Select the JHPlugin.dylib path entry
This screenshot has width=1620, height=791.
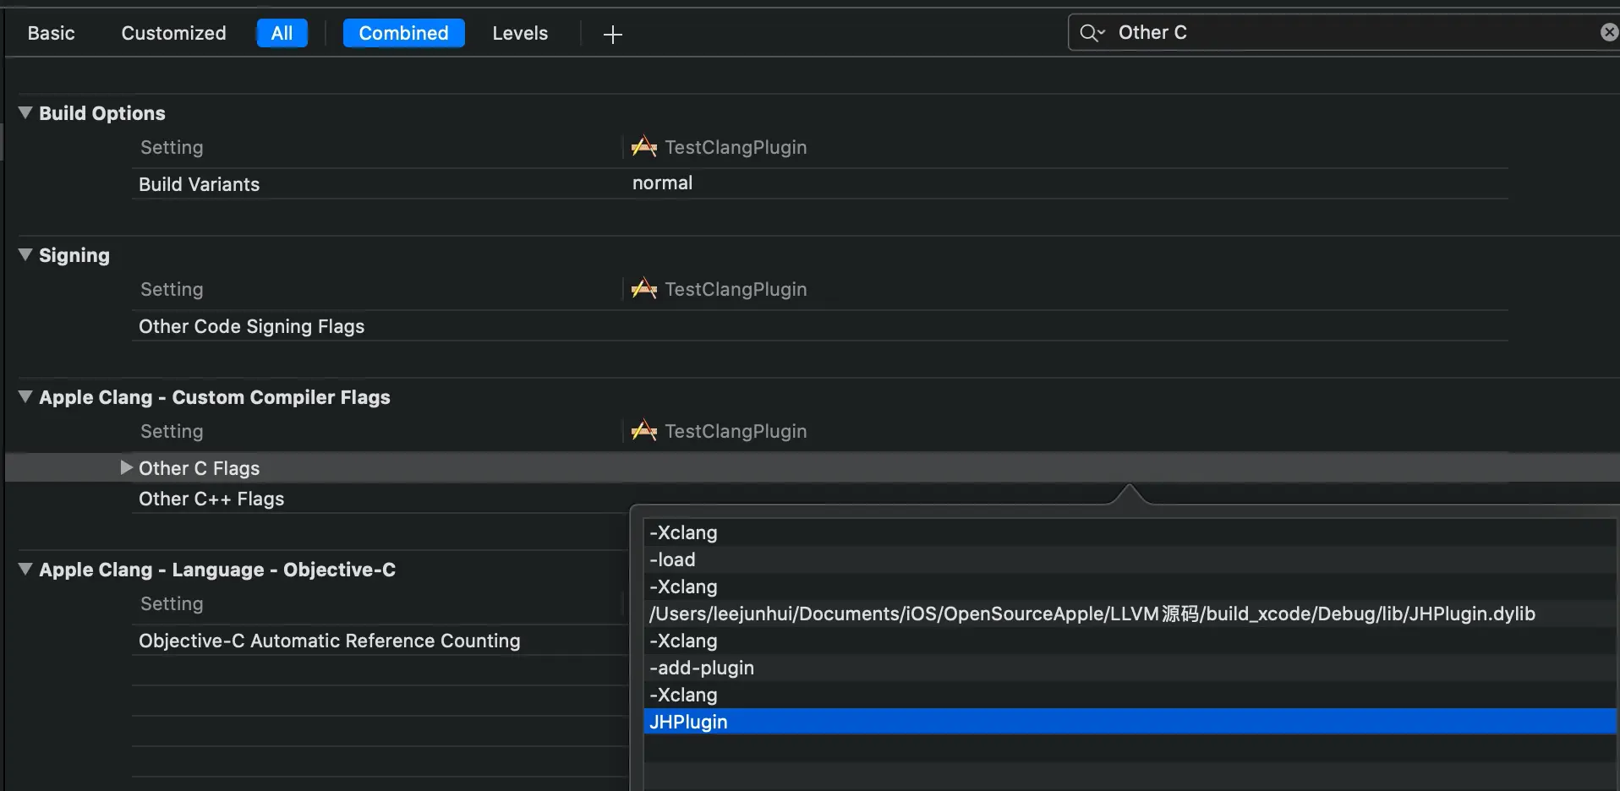click(x=1130, y=614)
